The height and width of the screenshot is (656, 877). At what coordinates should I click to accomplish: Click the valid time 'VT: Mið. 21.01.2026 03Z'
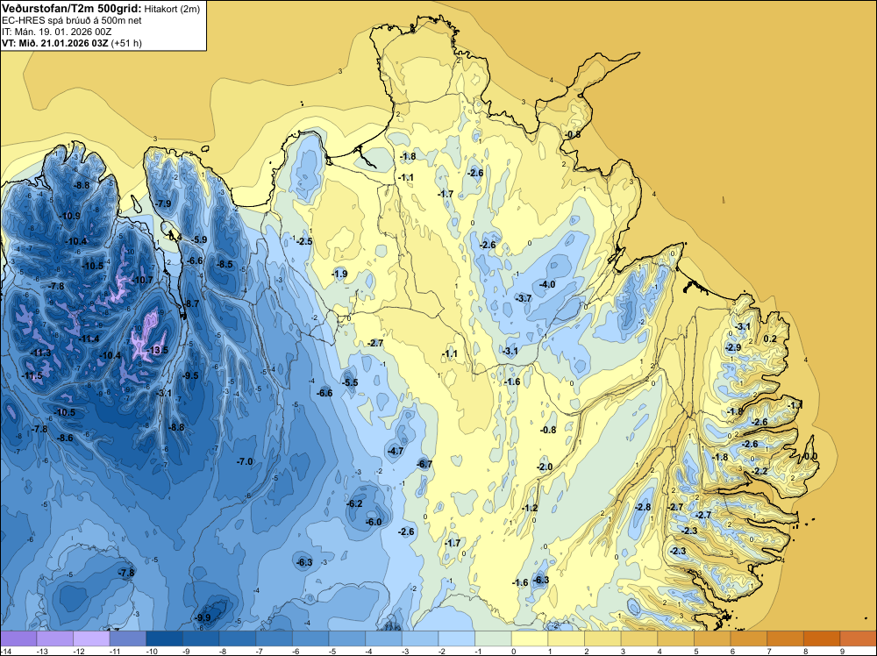(55, 43)
